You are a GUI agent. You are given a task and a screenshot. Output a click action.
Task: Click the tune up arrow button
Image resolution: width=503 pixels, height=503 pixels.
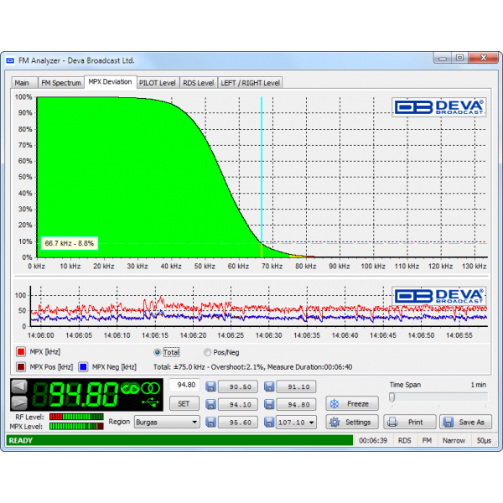tap(19, 402)
